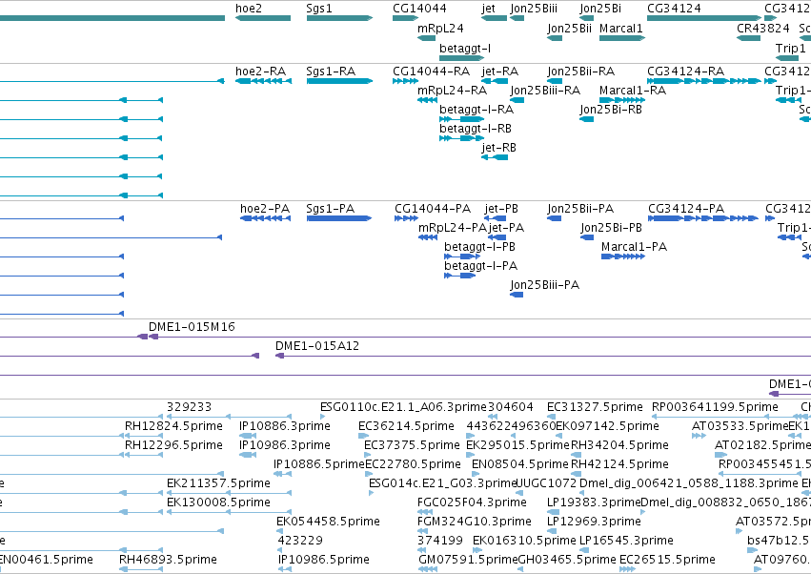Select EST 329233
Screen dimensions: 811x574
[229, 416]
